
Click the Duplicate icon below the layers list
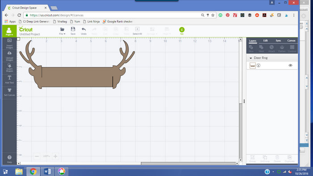290,159
